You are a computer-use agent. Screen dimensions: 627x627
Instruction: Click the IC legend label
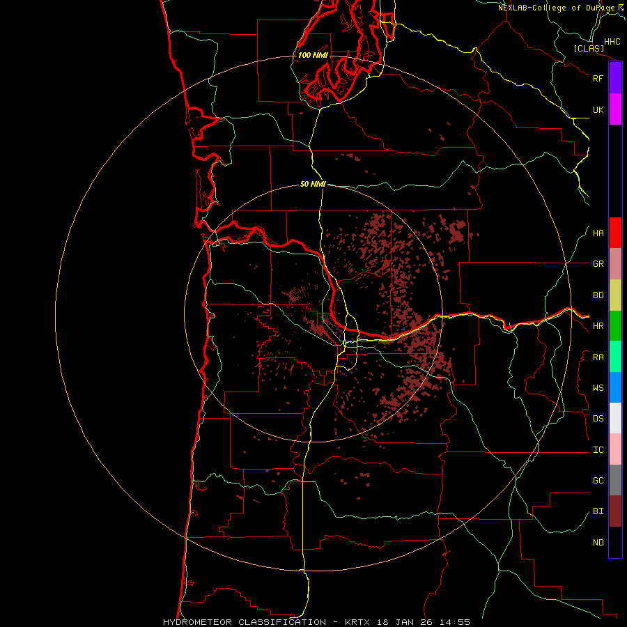[x=598, y=450]
